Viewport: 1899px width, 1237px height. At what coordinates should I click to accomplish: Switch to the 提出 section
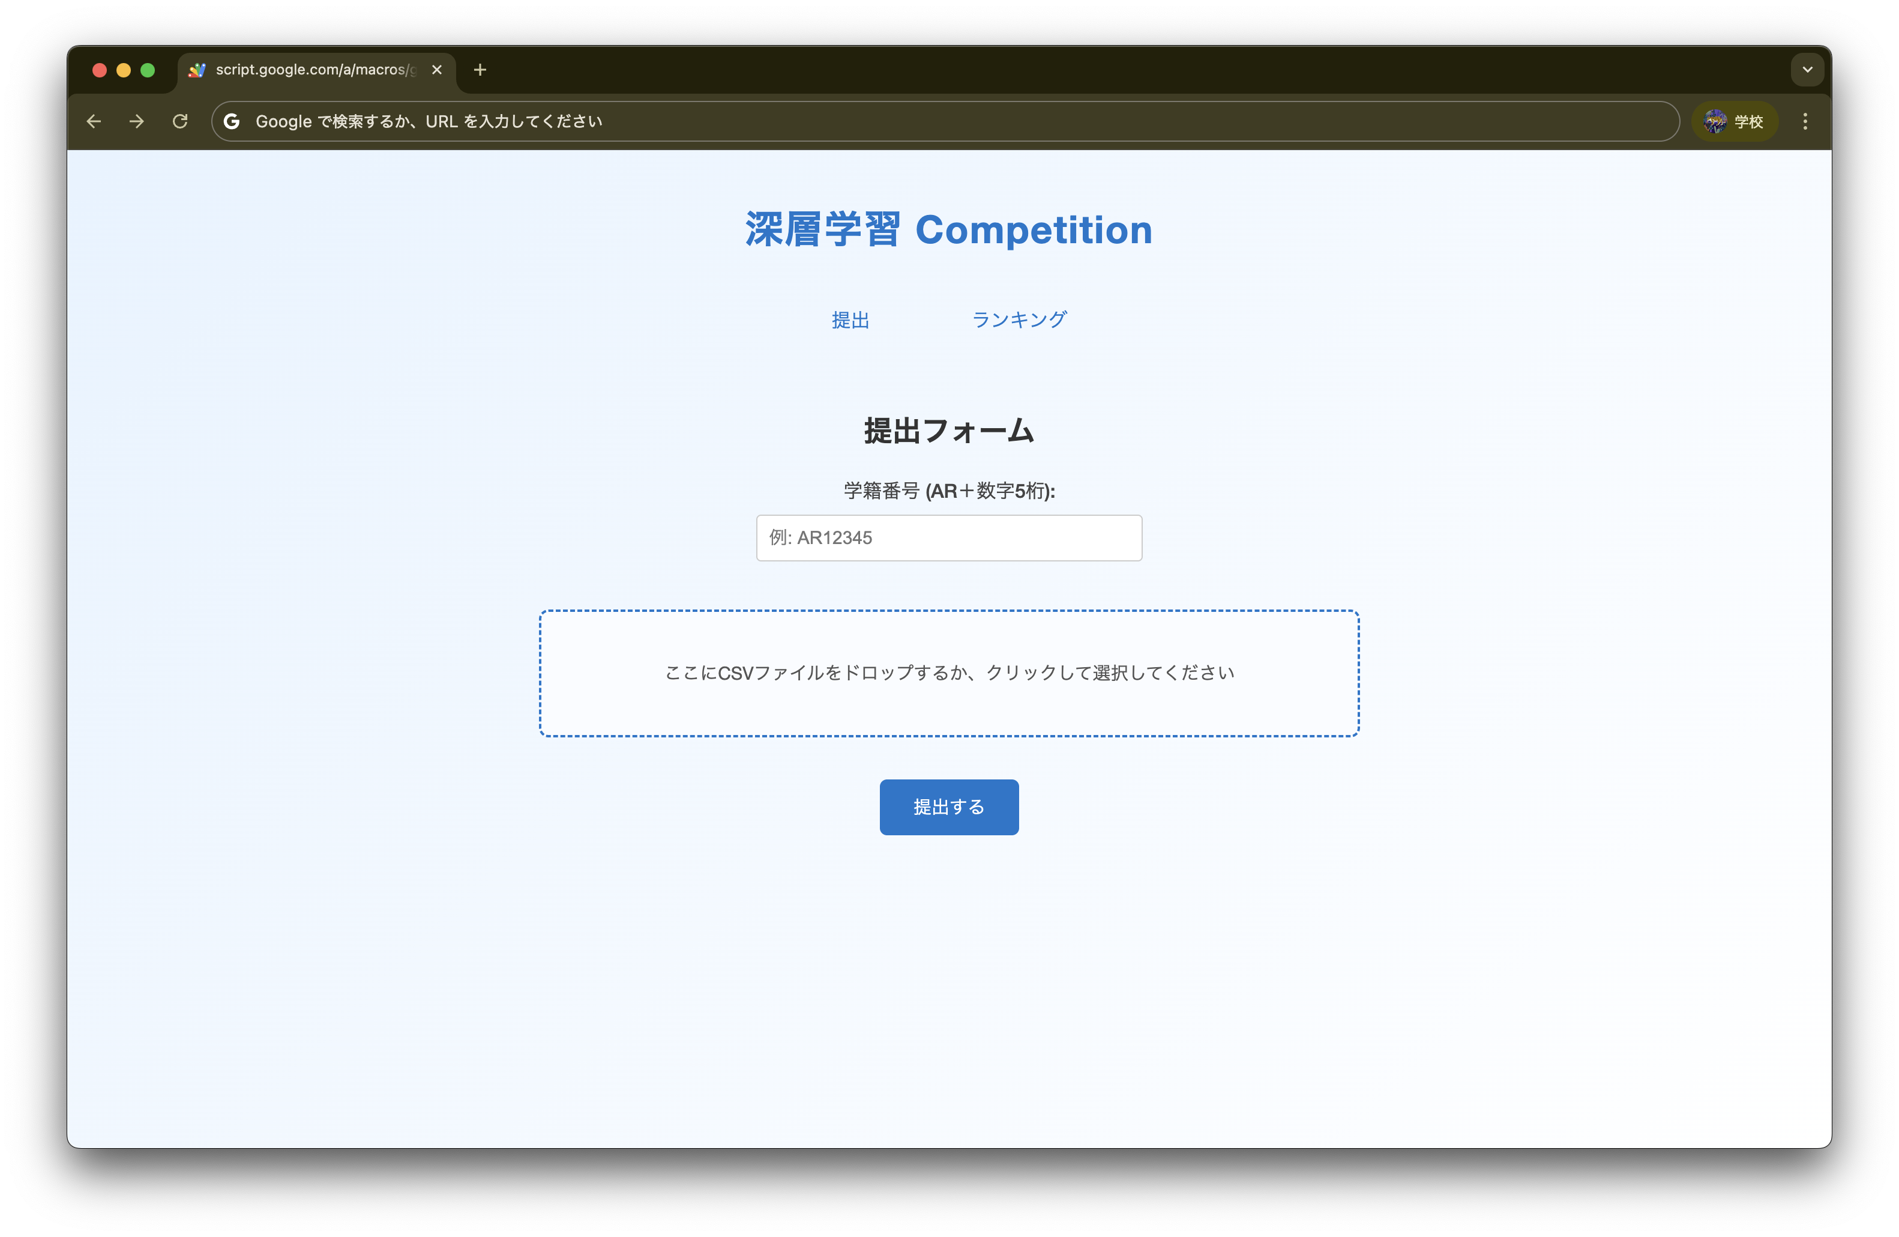click(x=850, y=320)
